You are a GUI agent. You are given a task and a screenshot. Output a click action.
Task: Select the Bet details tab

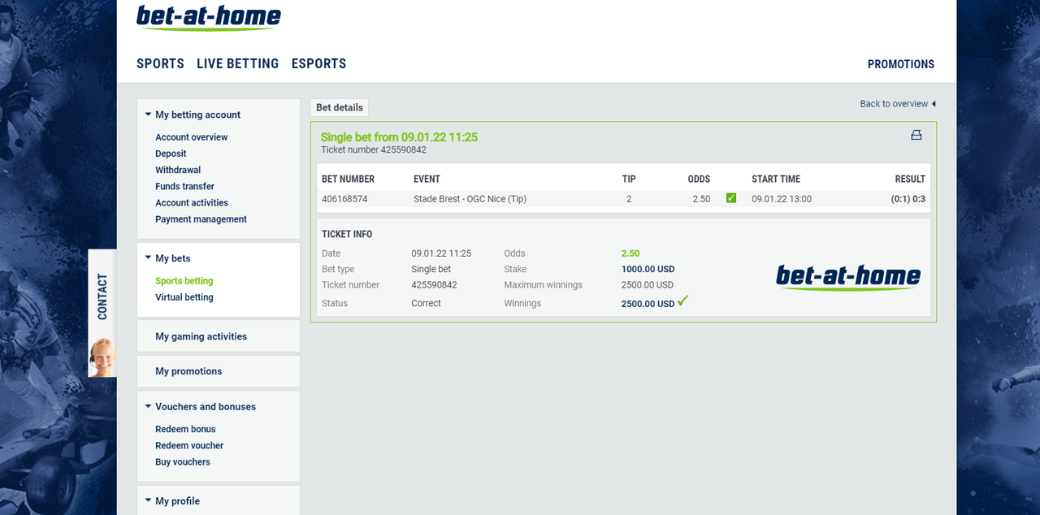[x=340, y=107]
